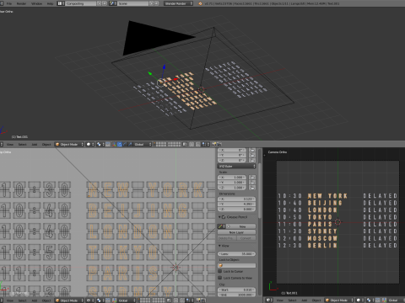Open the Render menu in top bar
Viewport: 405px width, 303px height.
click(x=21, y=3)
